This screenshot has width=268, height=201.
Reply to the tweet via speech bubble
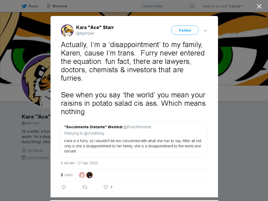(64, 187)
